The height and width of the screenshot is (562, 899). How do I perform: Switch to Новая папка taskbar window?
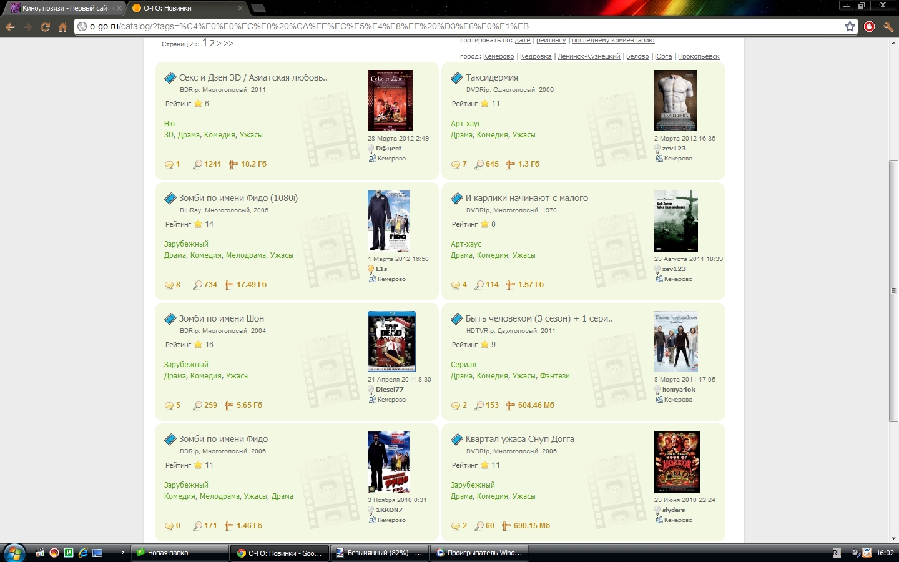pyautogui.click(x=180, y=553)
